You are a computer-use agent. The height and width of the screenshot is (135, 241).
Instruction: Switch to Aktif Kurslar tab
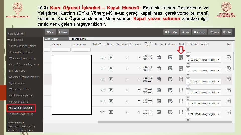56,39
